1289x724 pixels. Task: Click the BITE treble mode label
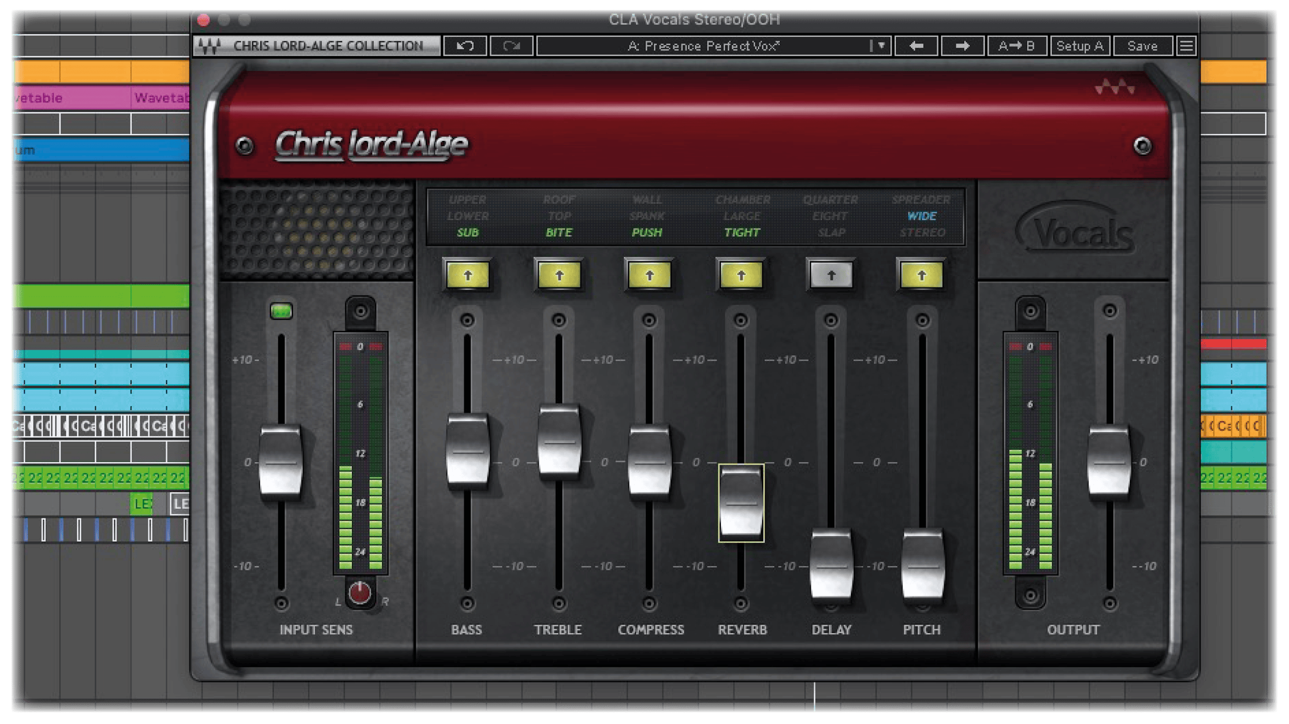coord(558,233)
